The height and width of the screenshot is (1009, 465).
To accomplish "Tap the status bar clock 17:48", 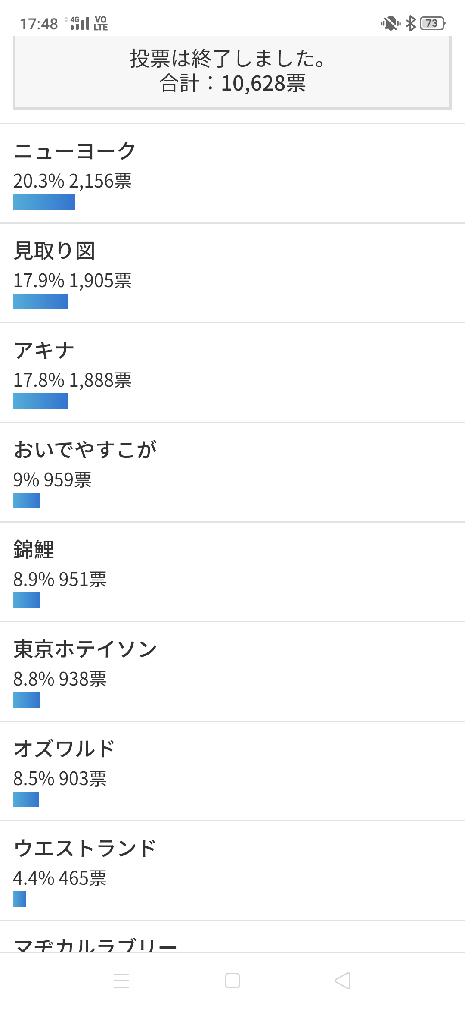I will [x=39, y=24].
